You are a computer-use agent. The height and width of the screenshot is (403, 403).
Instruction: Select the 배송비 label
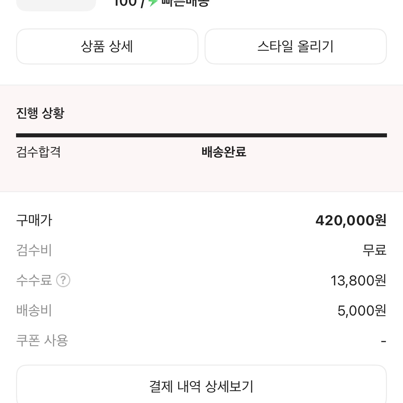[x=34, y=310]
